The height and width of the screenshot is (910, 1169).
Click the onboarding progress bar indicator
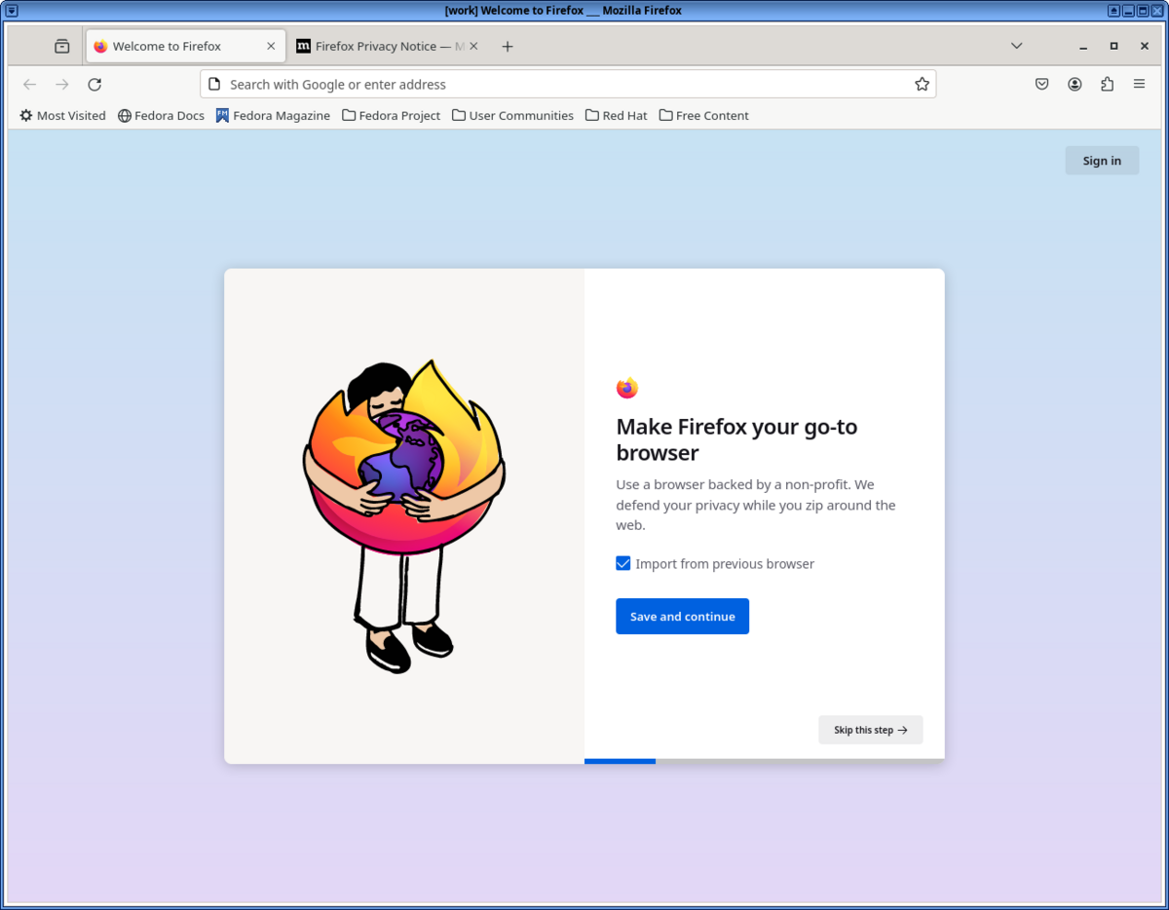click(x=620, y=761)
